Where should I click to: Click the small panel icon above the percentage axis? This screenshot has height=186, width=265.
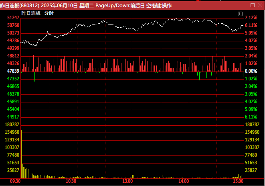click(x=241, y=13)
